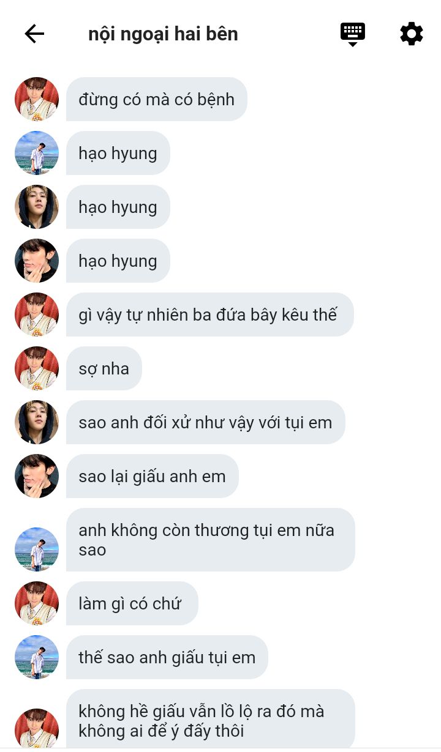This screenshot has width=441, height=752.
Task: Select message 'gì vậy tự nhiên ba đứa bây kêu thế'
Action: (210, 315)
